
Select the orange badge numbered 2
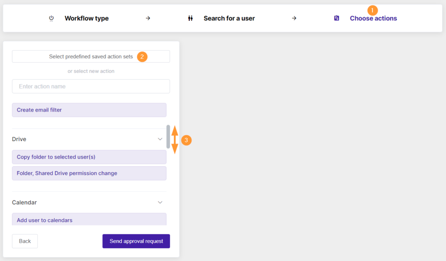click(142, 57)
